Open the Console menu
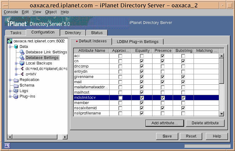Viewport: 235px width, 151px height. tap(11, 12)
